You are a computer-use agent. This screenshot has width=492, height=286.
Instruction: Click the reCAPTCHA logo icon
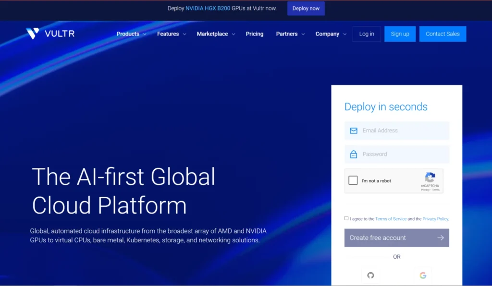(x=430, y=177)
